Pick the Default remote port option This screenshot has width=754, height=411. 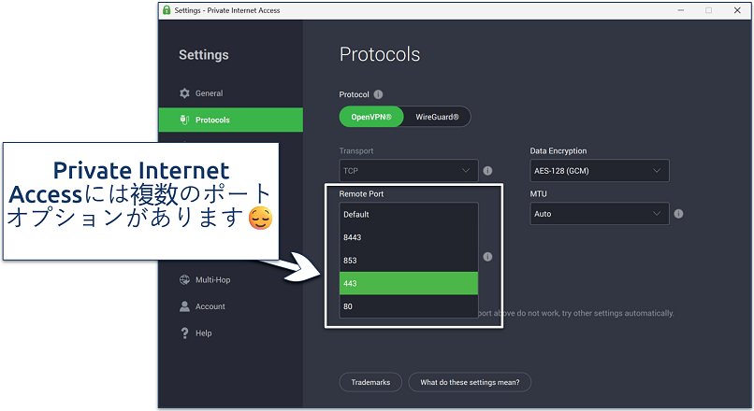point(409,214)
